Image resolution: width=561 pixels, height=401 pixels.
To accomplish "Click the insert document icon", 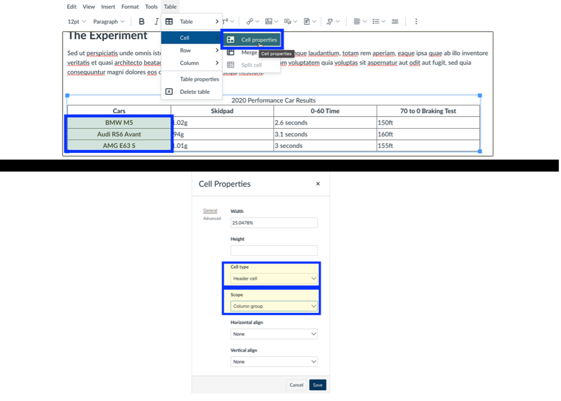I will (307, 22).
